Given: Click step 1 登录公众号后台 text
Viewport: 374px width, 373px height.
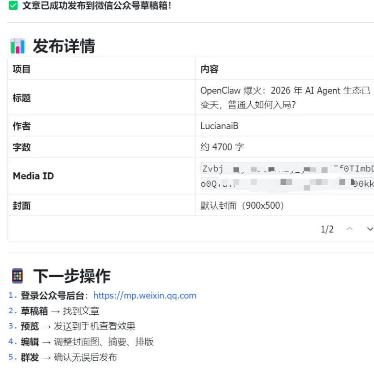Looking at the screenshot, I should (52, 296).
